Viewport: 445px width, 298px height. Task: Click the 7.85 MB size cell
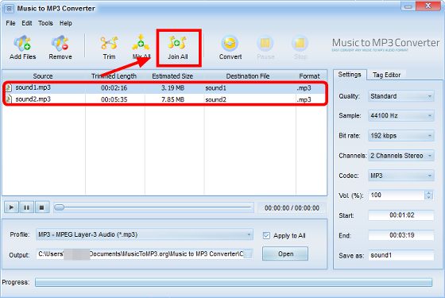pos(173,99)
